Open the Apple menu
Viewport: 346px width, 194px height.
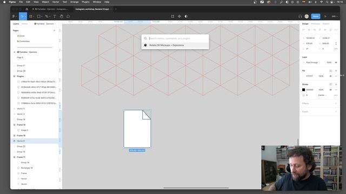4,2
